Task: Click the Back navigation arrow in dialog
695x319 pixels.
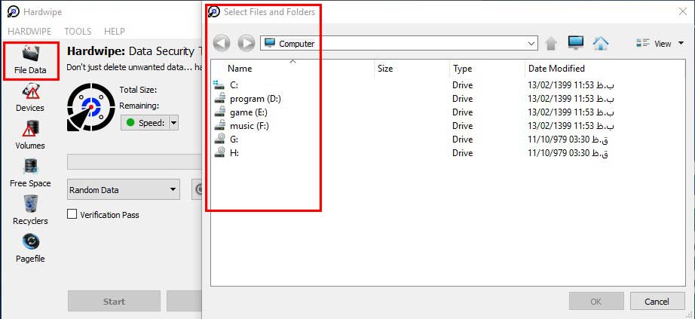Action: coord(222,44)
